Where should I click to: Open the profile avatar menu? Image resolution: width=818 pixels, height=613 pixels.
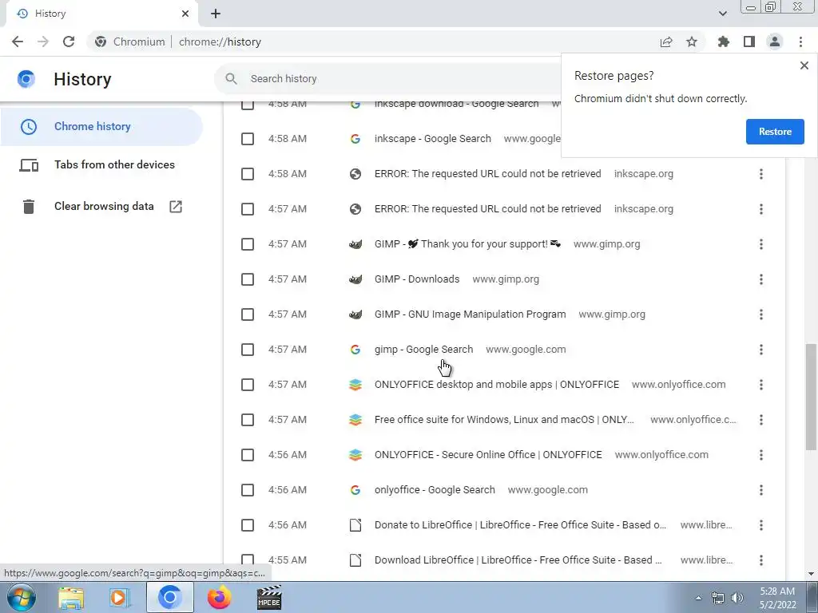(775, 42)
